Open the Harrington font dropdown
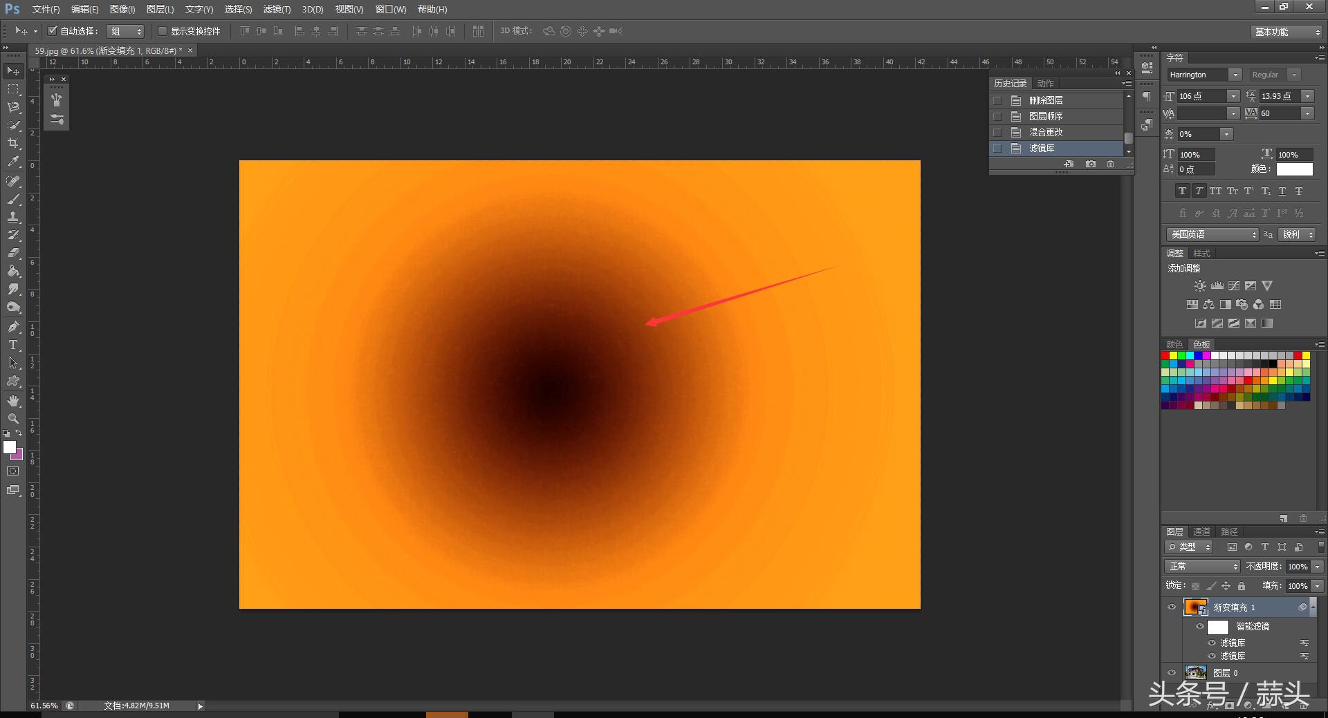1328x718 pixels. [x=1235, y=74]
